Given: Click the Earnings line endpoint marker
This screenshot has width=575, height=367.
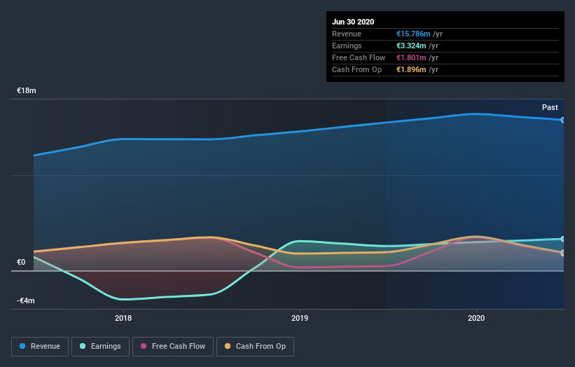Looking at the screenshot, I should click(x=562, y=239).
